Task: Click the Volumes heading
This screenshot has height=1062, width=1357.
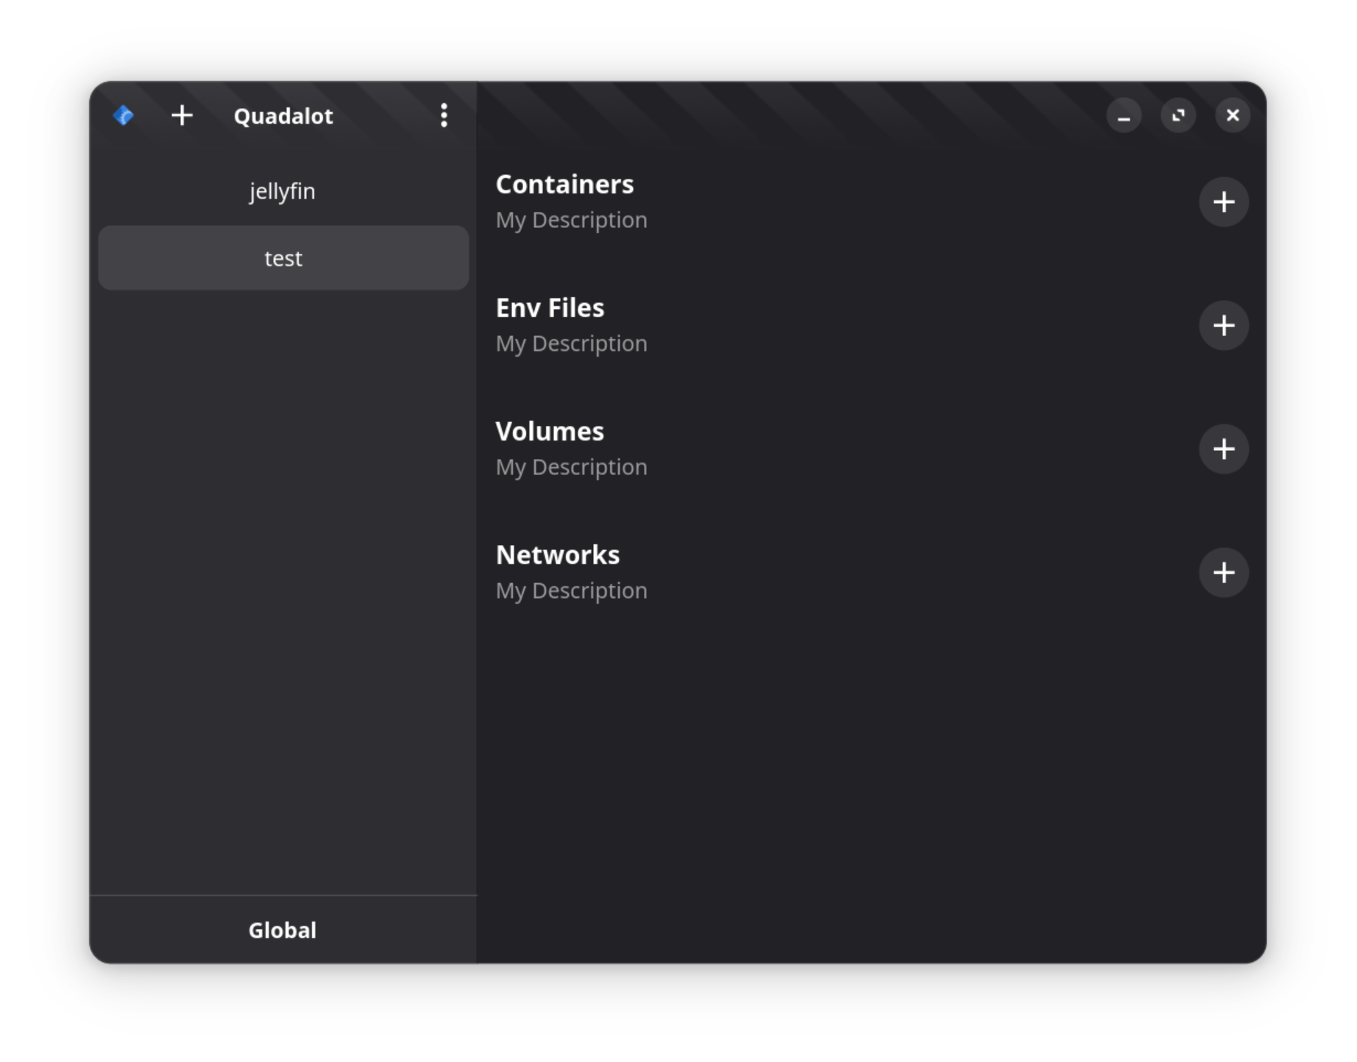Action: click(x=550, y=432)
